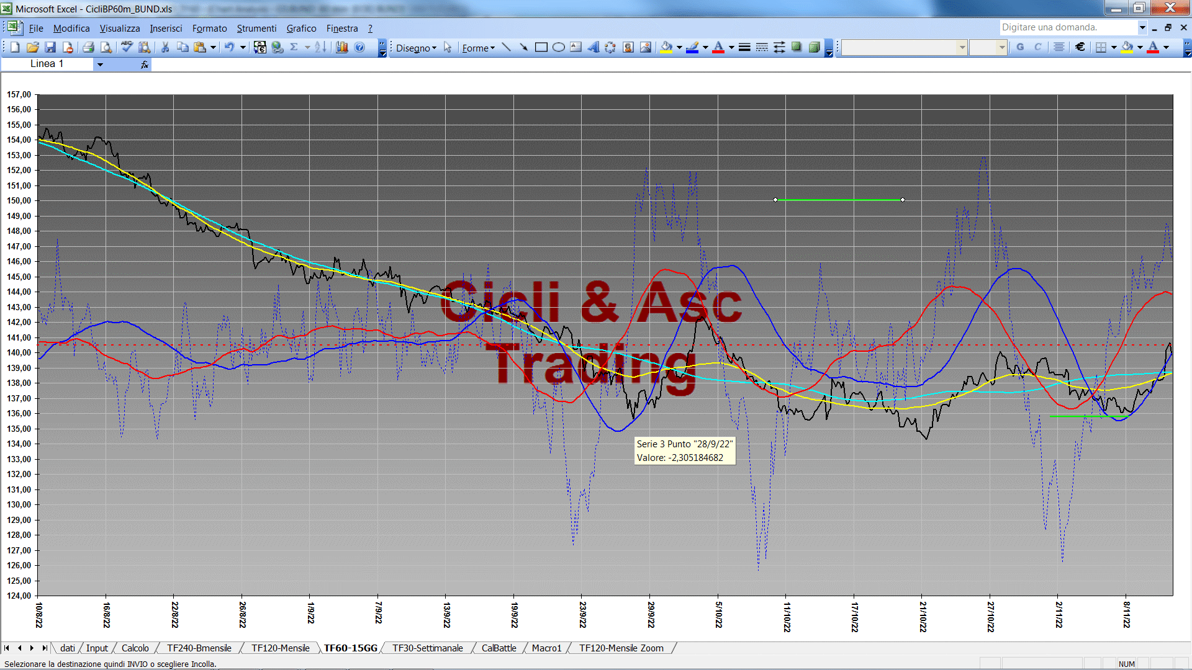Open the Inserisci menu
Viewport: 1192px width, 670px height.
(x=166, y=29)
